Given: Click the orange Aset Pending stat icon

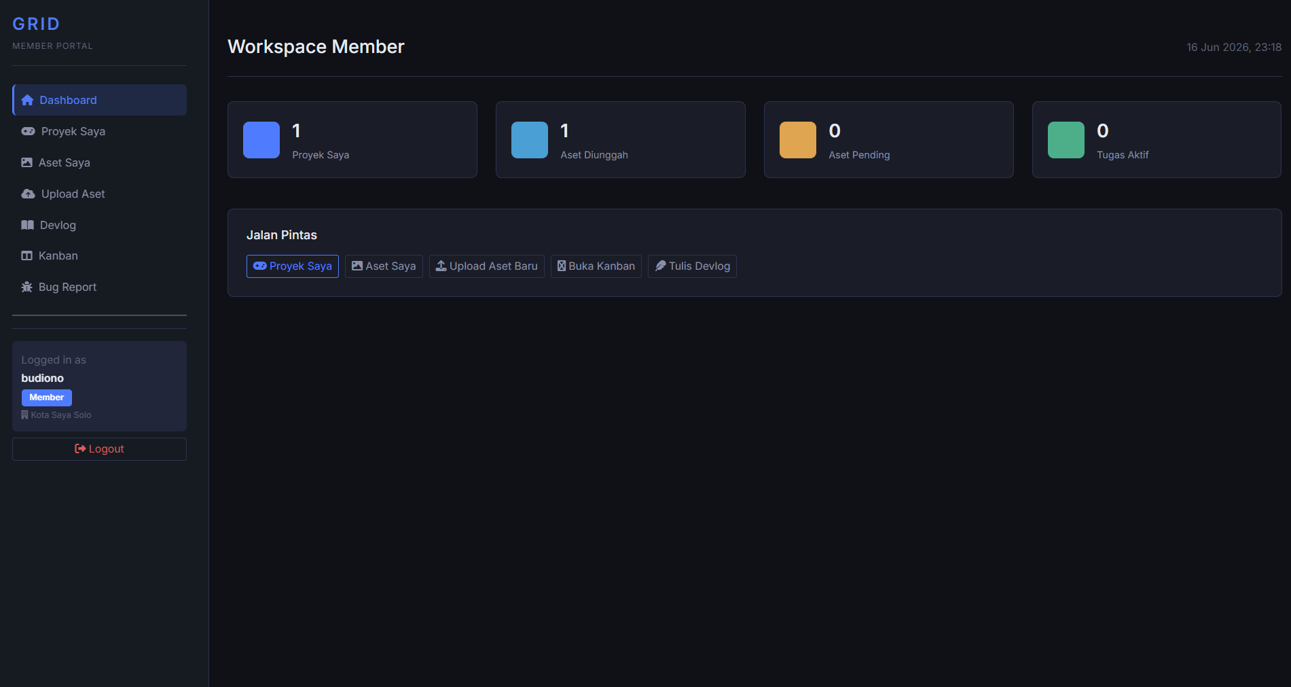Looking at the screenshot, I should pyautogui.click(x=798, y=140).
